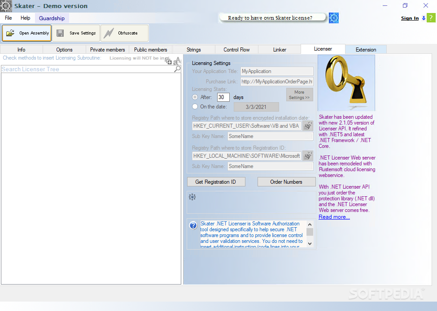Click Sub Key Name field under installation date path
The image size is (437, 311).
click(271, 136)
